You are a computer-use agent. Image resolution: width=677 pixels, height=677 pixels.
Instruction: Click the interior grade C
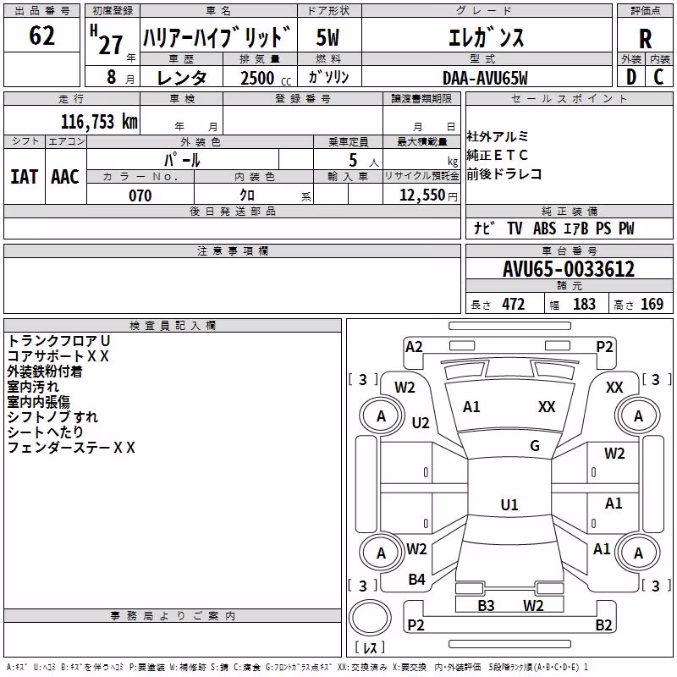point(658,77)
